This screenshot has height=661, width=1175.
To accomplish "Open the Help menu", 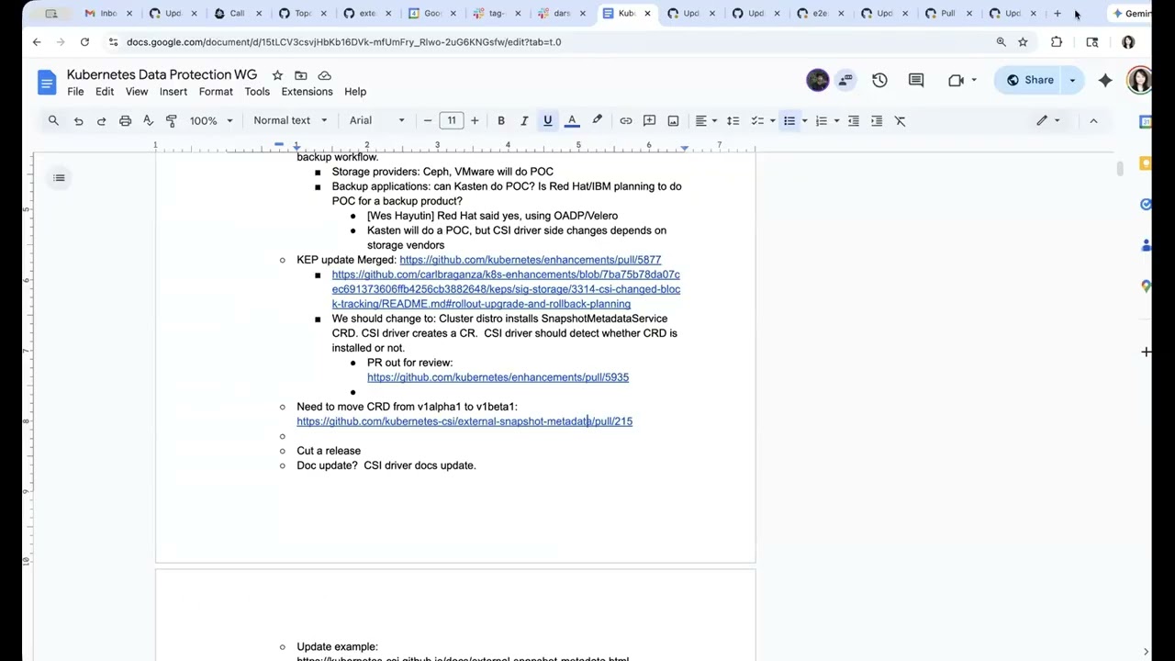I will click(x=355, y=92).
